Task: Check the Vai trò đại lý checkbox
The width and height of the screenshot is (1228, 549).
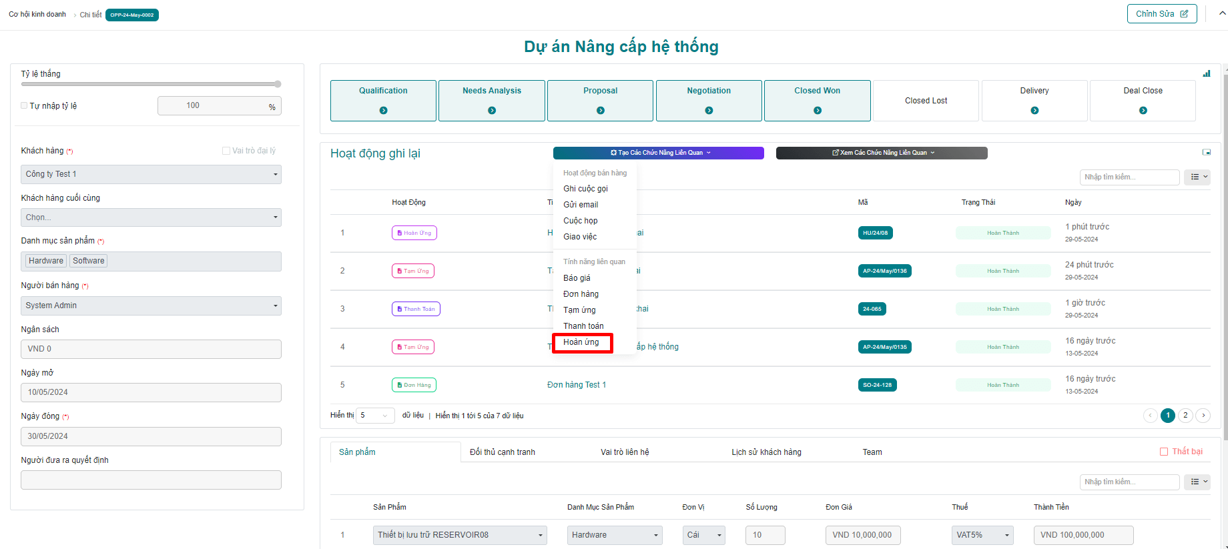Action: (x=226, y=151)
